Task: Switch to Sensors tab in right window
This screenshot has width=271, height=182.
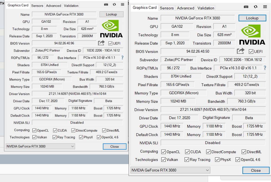Action: 167,8
